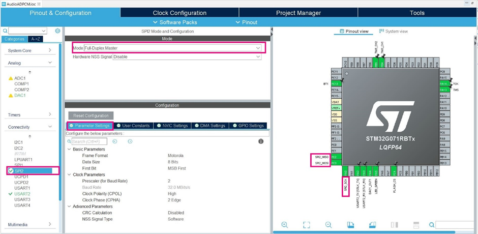The height and width of the screenshot is (234, 478).
Task: Click the pin search magnifier icon
Action: point(431,225)
